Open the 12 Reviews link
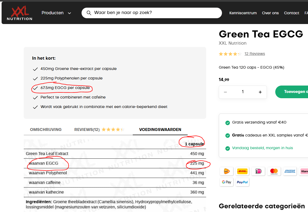Screen dimensions: 308x212 255,54
